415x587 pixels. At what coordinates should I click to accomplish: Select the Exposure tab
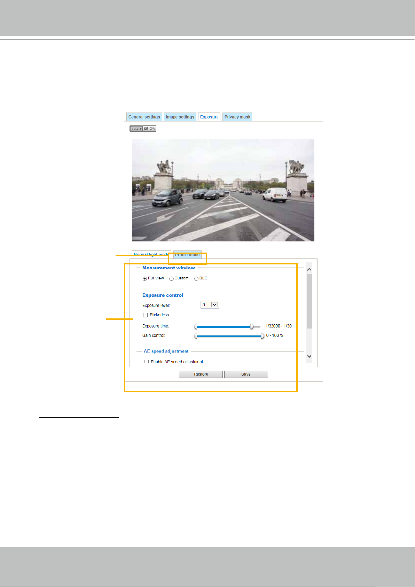tap(209, 117)
